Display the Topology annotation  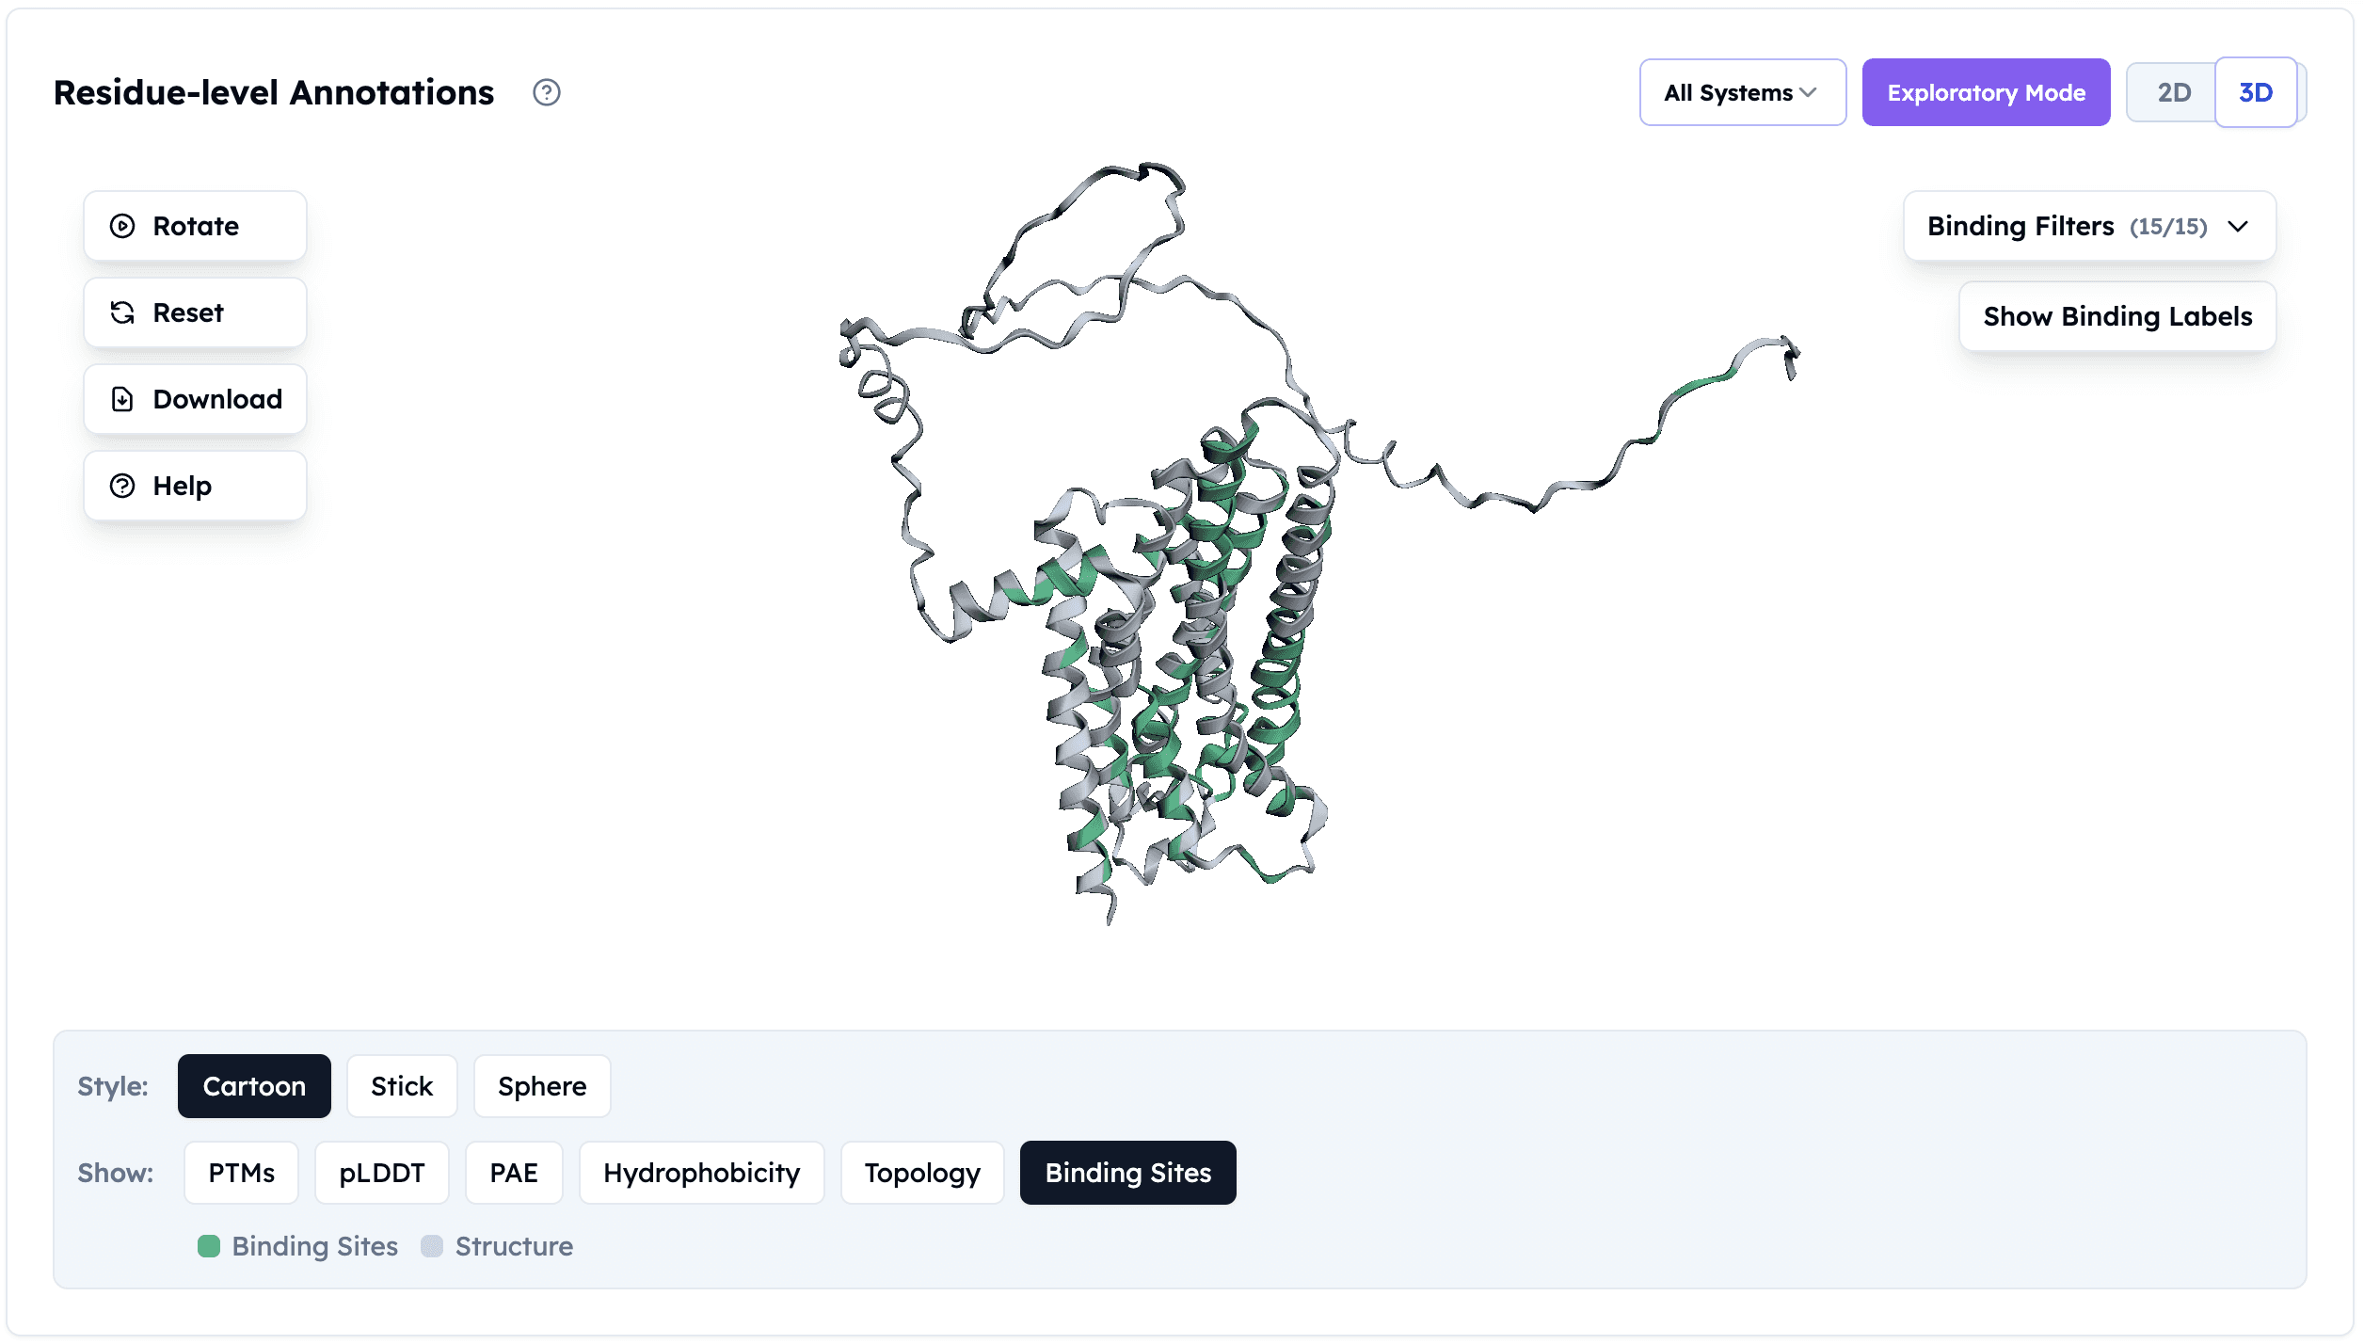(x=922, y=1173)
